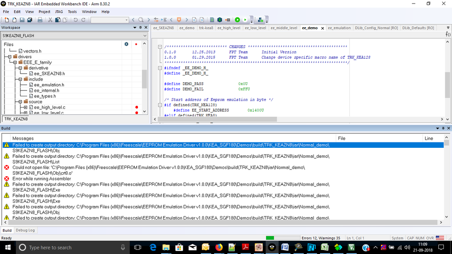Collapse the drivers folder
This screenshot has height=254, width=452.
coord(10,57)
